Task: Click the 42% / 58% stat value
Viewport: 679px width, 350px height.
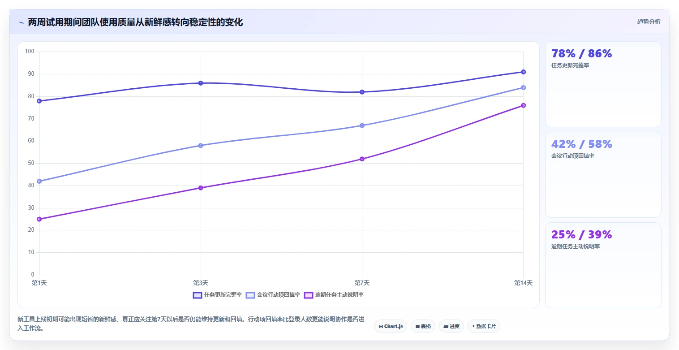Action: click(581, 144)
